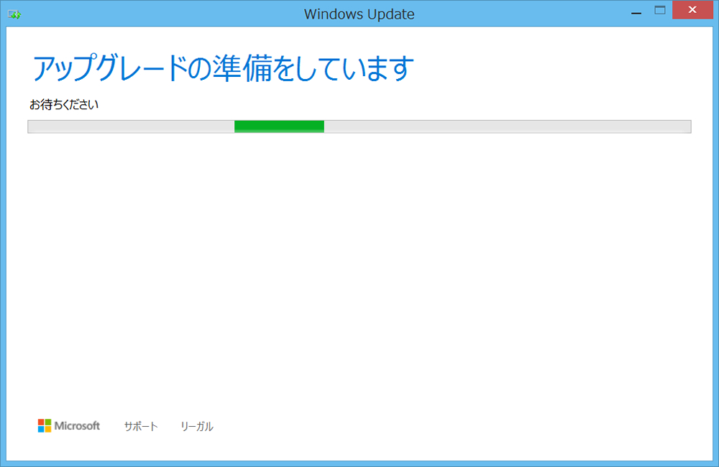Screen dimensions: 719x467
Task: Click the お待ちください status text
Action: (64, 105)
